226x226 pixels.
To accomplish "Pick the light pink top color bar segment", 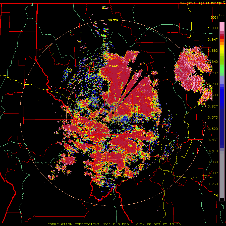I will pyautogui.click(x=222, y=27).
